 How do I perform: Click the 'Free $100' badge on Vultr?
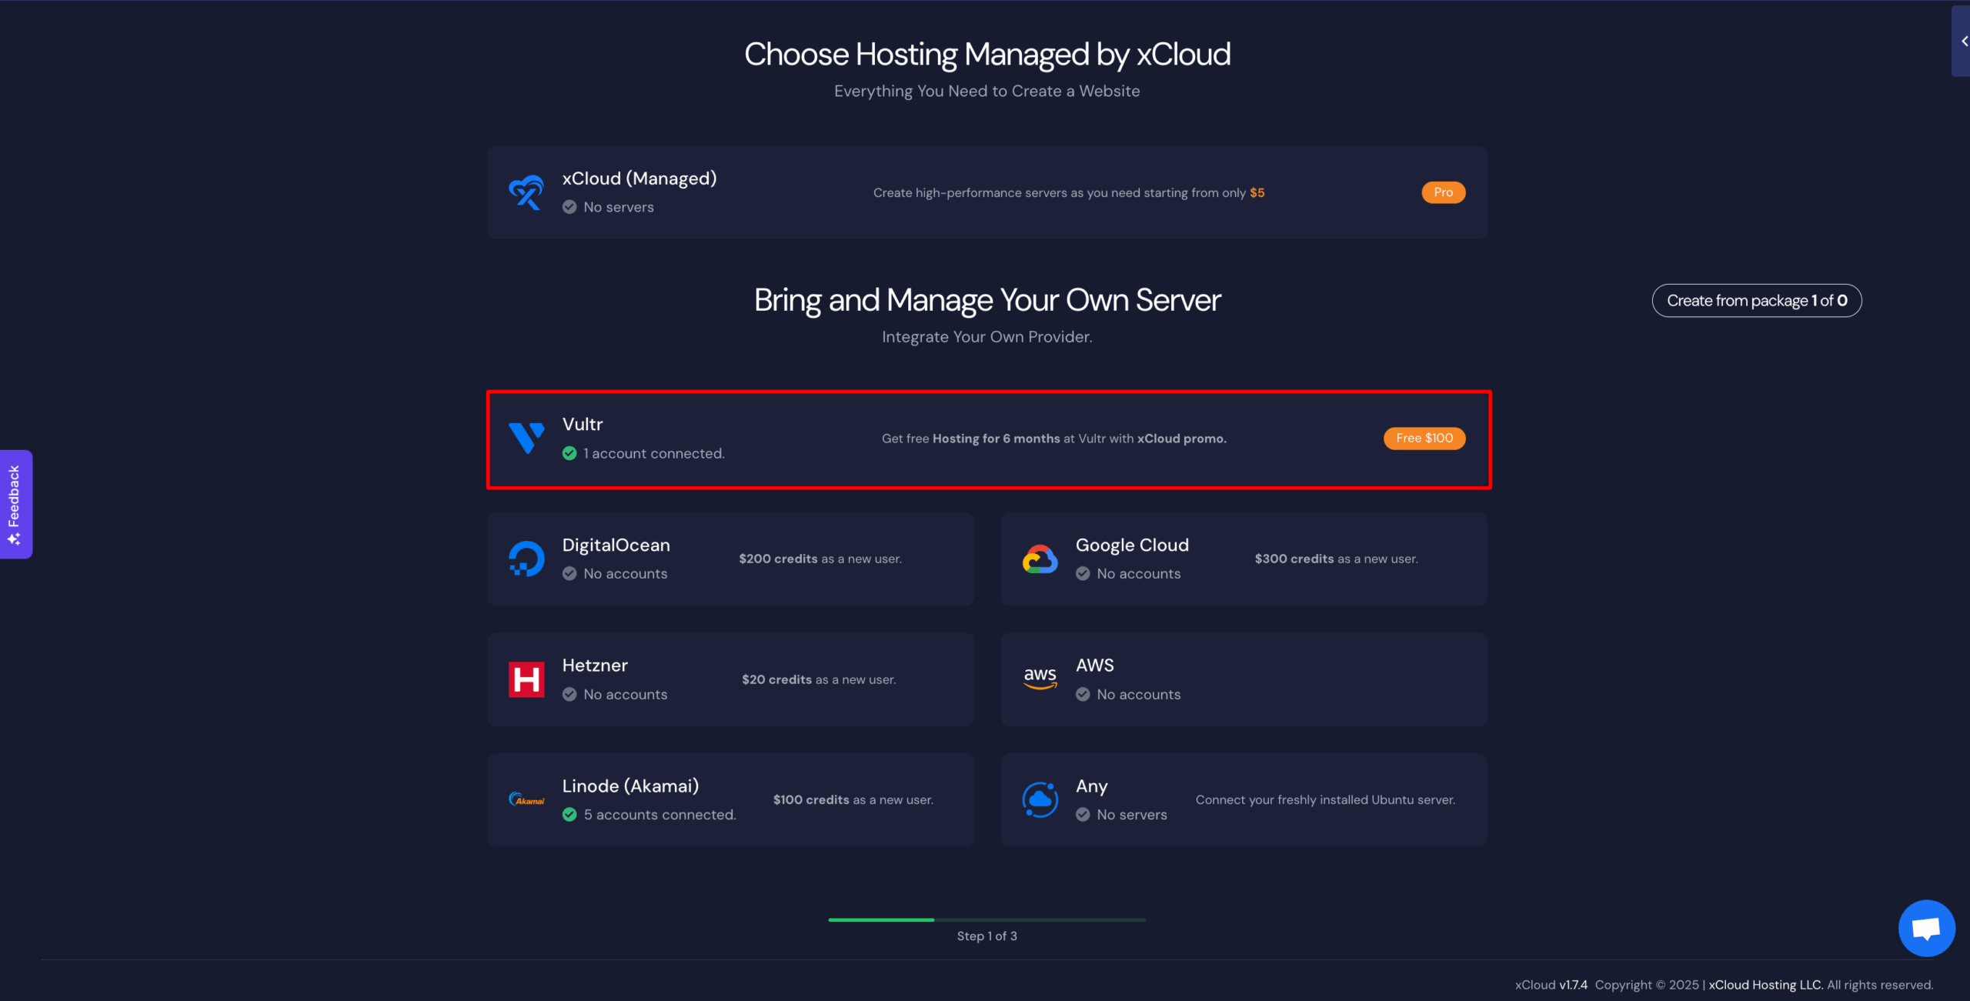pyautogui.click(x=1424, y=438)
